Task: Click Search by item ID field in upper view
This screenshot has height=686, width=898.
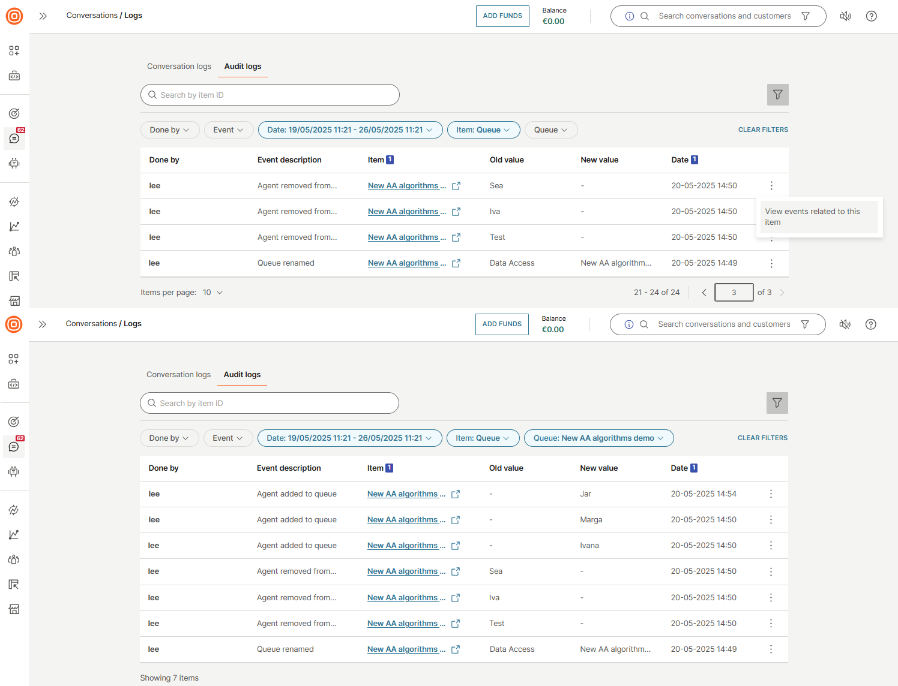Action: pos(270,95)
